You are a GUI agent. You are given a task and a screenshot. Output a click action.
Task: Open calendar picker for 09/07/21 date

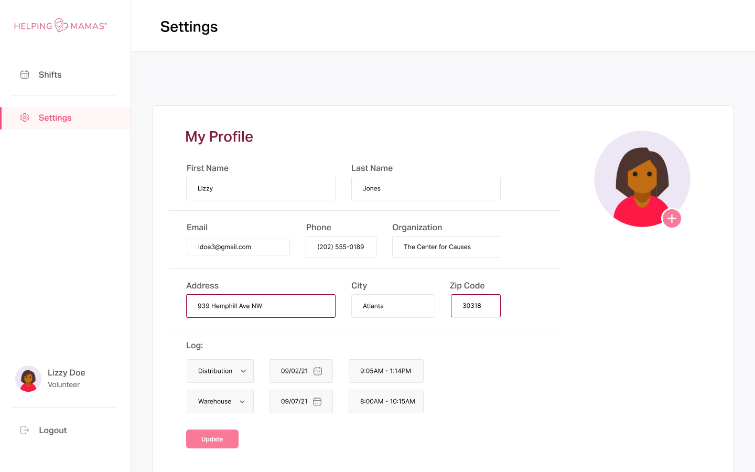coord(317,401)
